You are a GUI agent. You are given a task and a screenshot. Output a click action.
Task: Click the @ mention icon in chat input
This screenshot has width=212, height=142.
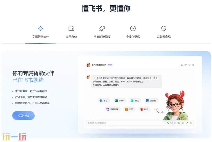[175, 123]
